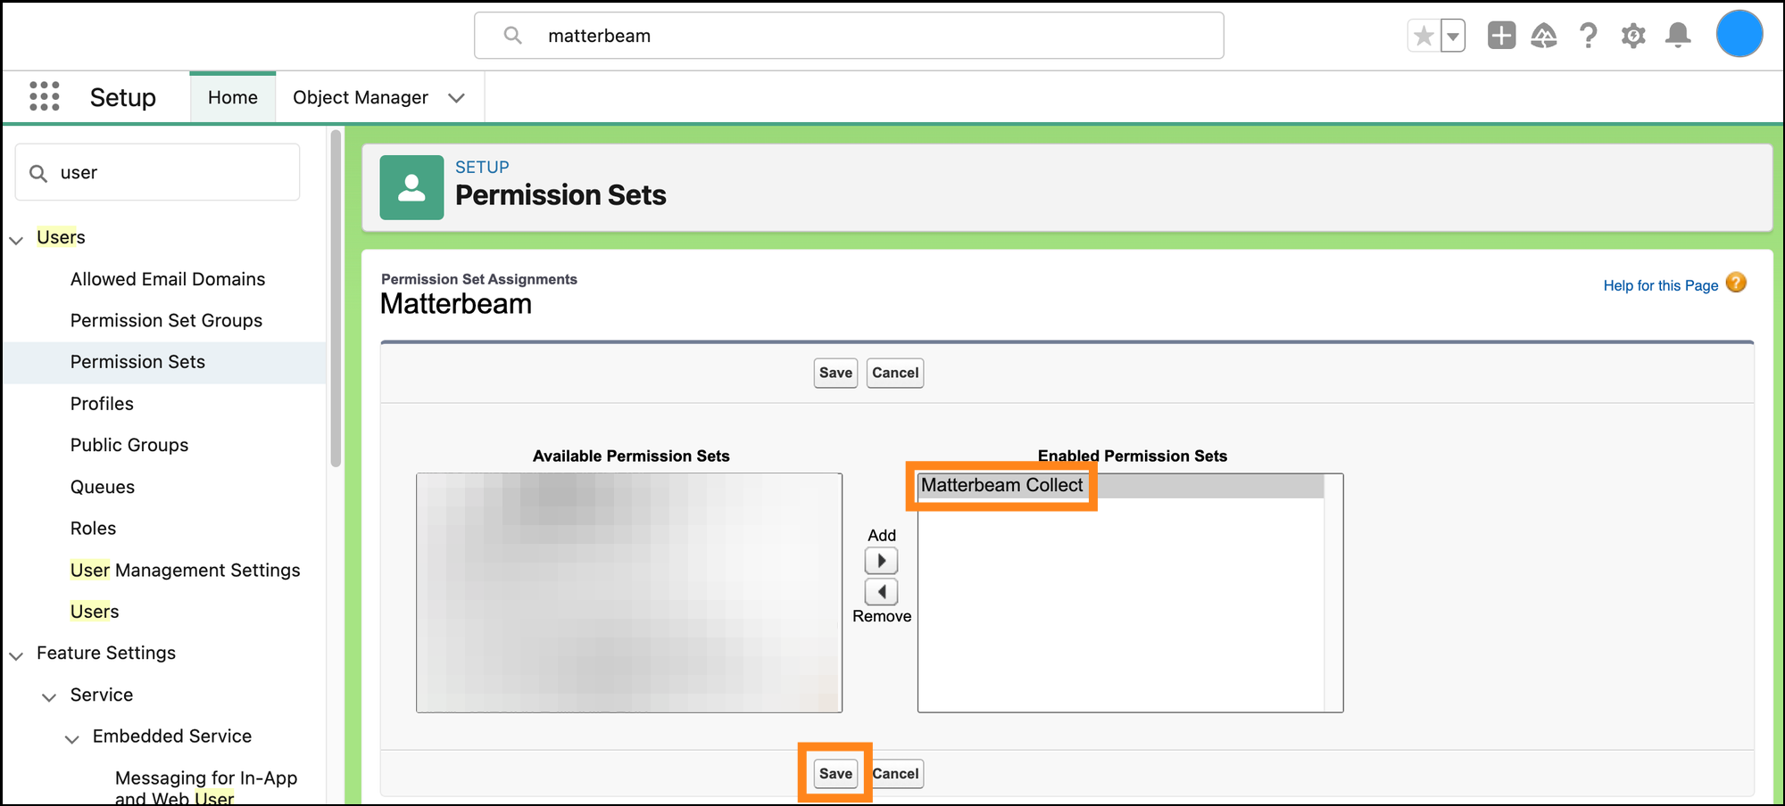Open the Notifications bell icon
Screen dimensions: 1785x806
(x=1678, y=36)
